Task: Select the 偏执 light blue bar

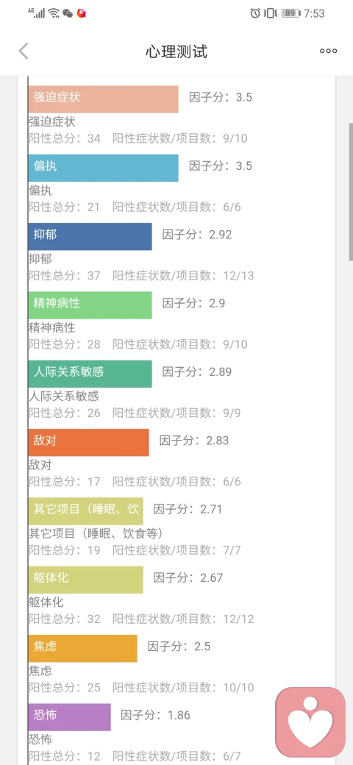Action: click(104, 168)
